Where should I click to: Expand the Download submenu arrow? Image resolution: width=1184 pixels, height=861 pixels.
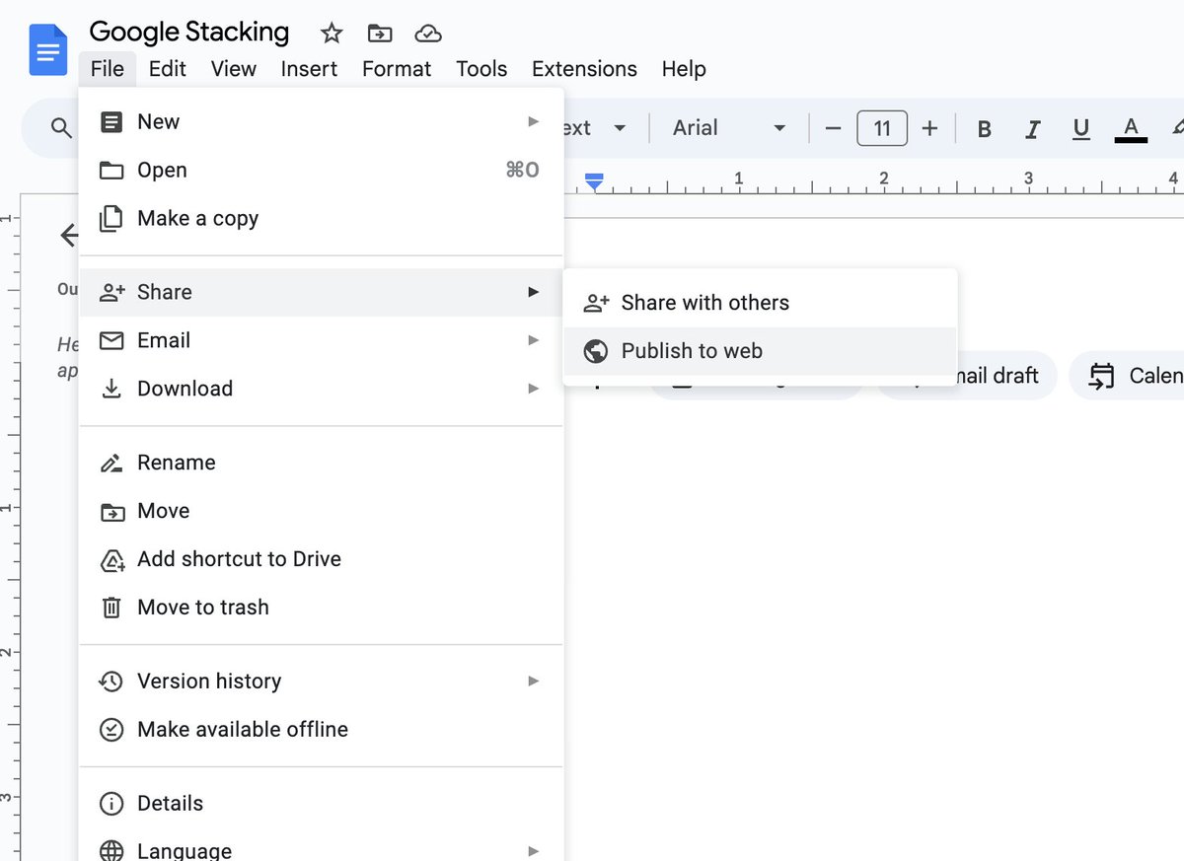point(533,389)
